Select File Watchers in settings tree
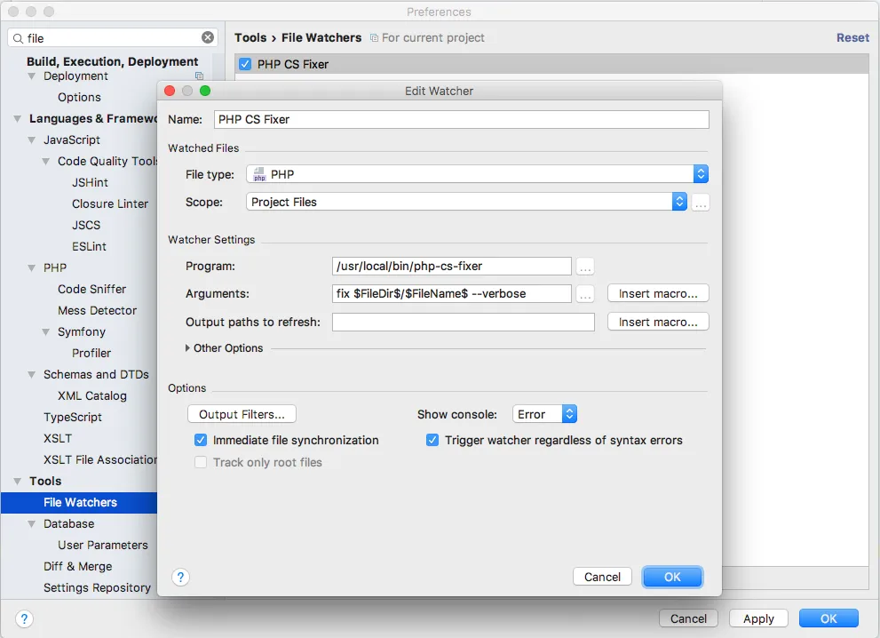The width and height of the screenshot is (880, 638). [x=79, y=503]
